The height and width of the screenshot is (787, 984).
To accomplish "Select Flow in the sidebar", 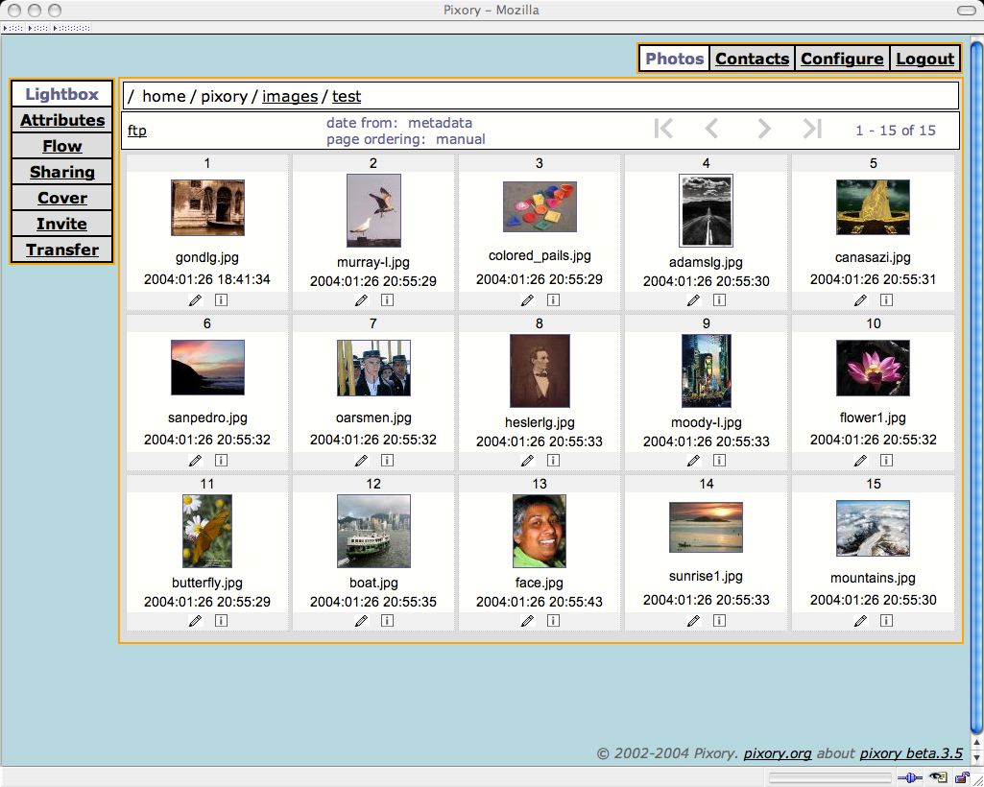I will coord(62,146).
